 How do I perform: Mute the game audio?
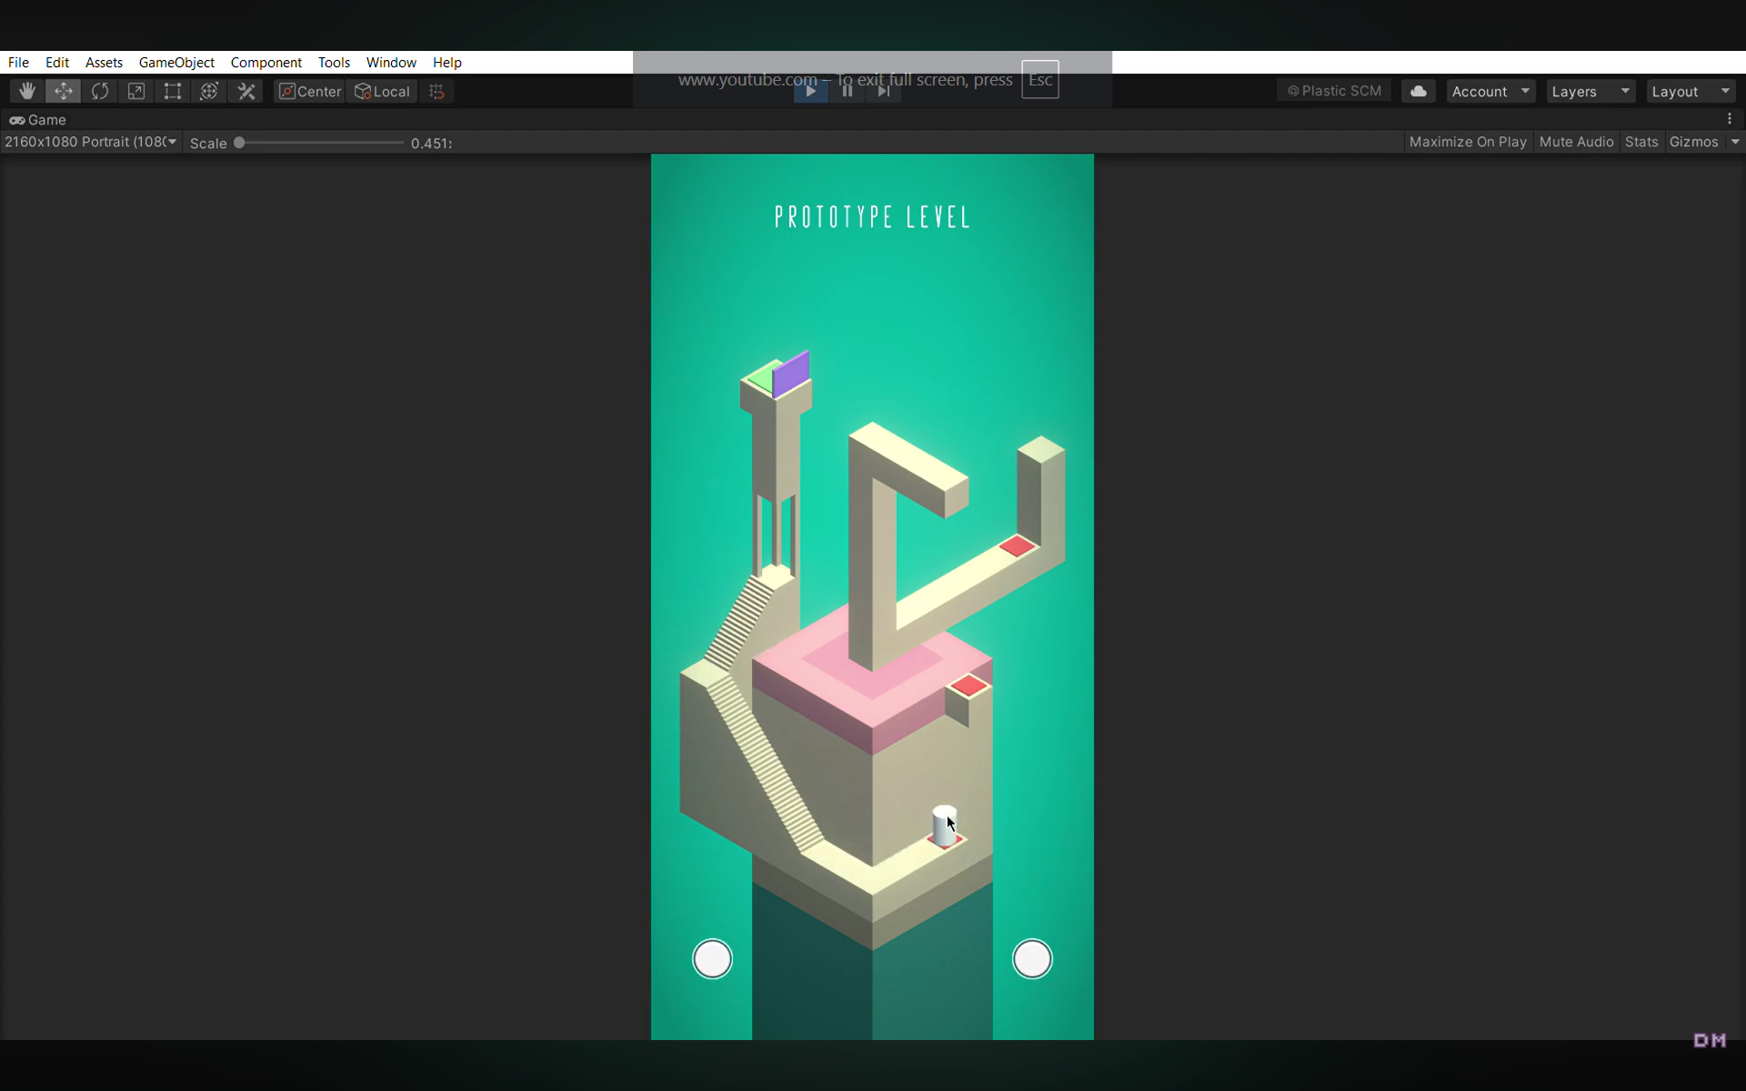pos(1576,142)
